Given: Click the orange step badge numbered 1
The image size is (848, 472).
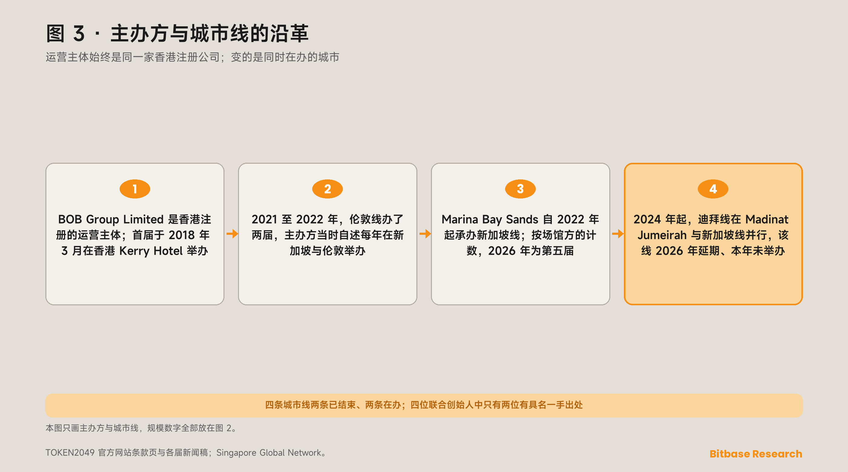Looking at the screenshot, I should pyautogui.click(x=135, y=189).
